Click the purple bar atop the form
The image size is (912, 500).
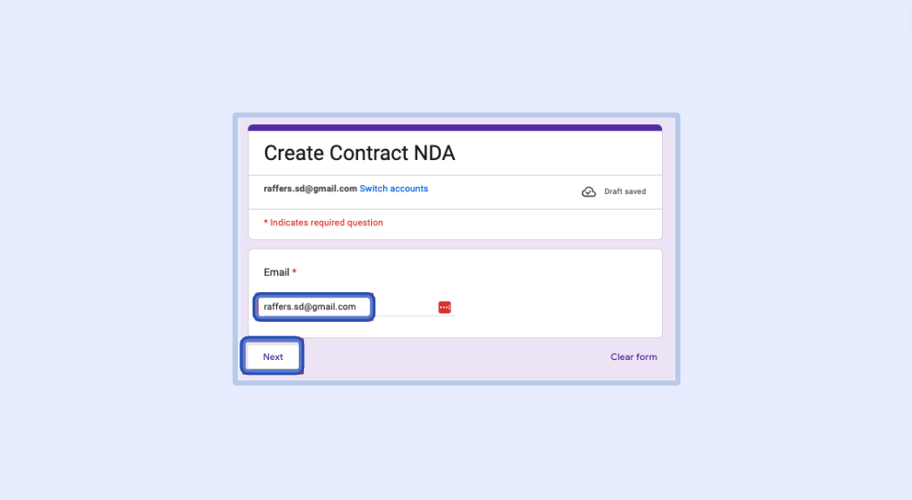click(x=455, y=128)
